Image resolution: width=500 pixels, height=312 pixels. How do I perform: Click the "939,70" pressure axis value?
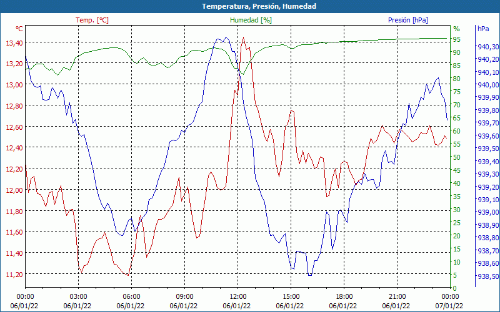coord(488,123)
